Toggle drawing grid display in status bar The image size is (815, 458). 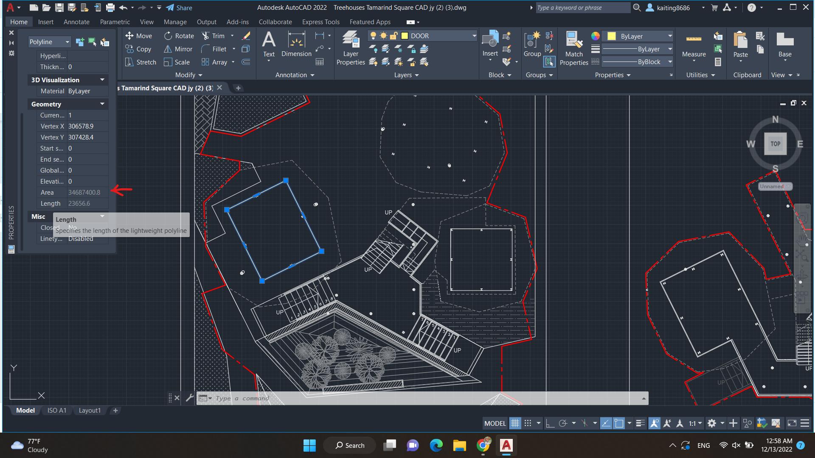515,423
